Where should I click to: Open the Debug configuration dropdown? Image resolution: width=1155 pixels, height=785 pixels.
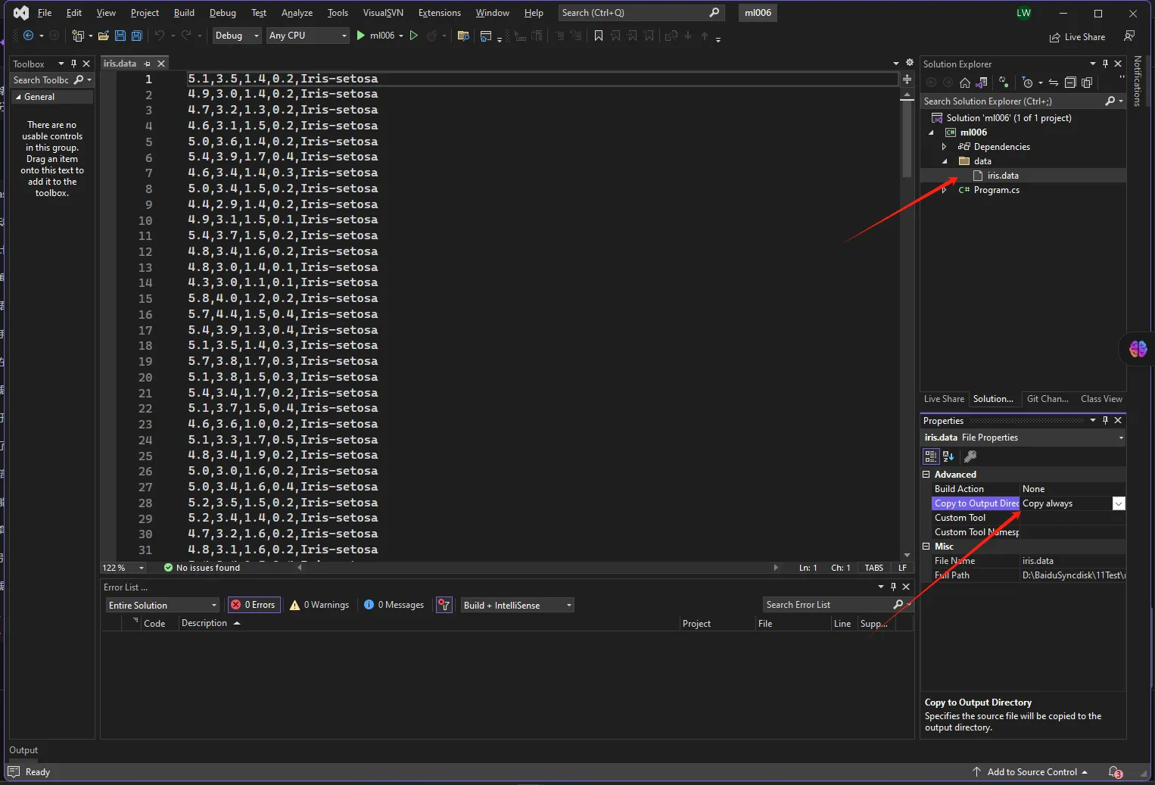click(236, 36)
